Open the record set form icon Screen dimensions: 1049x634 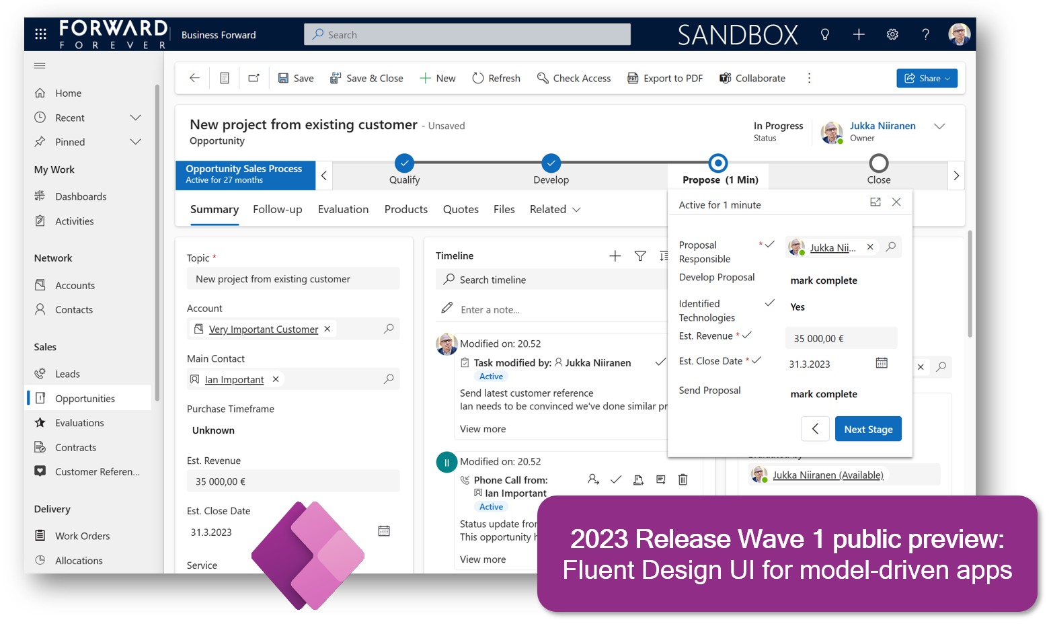225,78
